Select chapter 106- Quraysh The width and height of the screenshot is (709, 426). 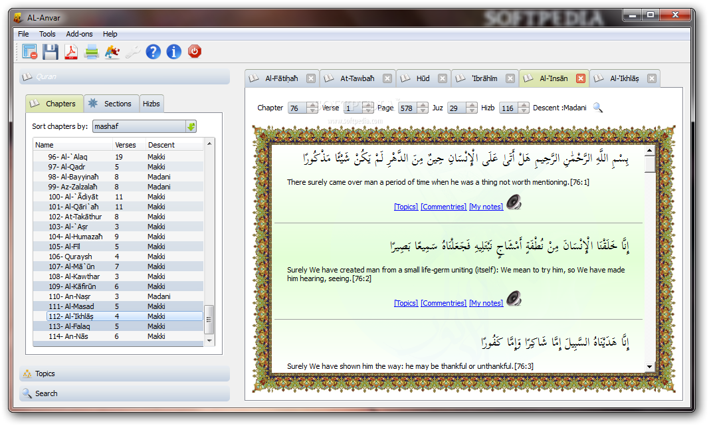click(x=118, y=257)
